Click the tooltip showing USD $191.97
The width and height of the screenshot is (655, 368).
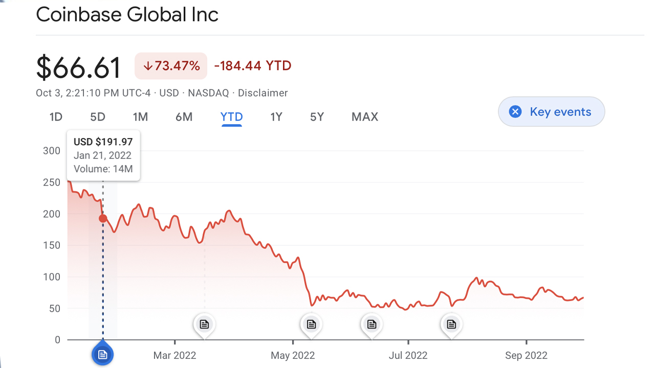pos(103,155)
